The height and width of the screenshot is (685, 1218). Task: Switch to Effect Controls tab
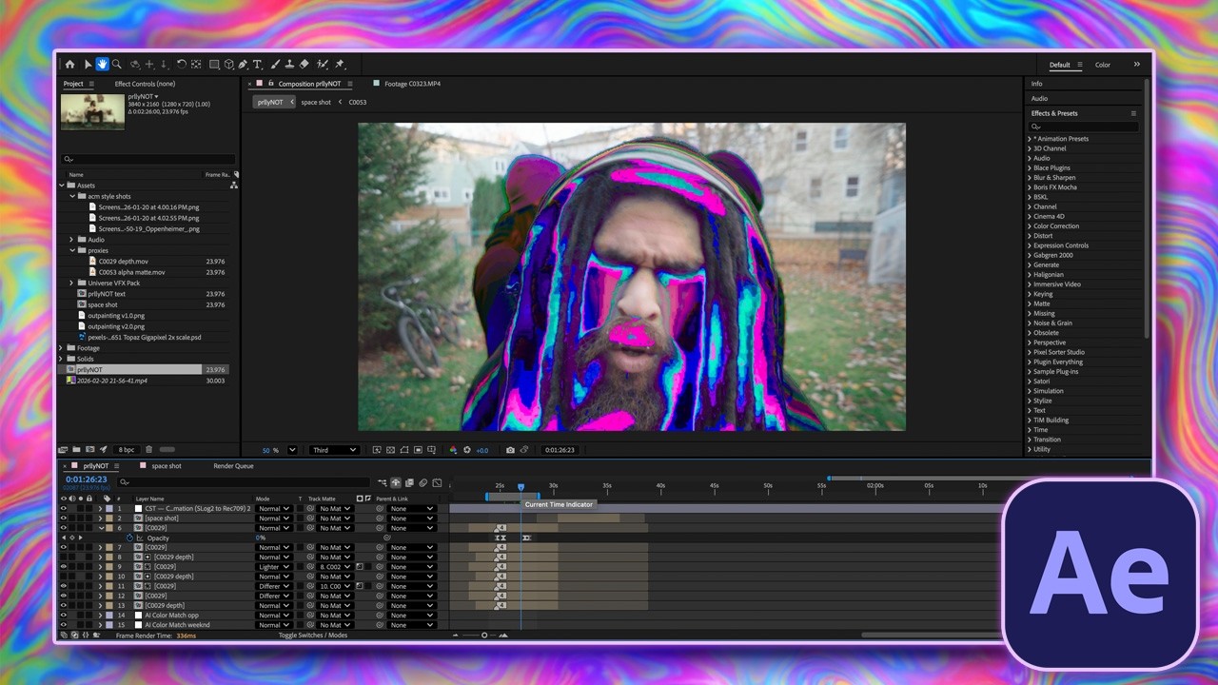coord(145,84)
